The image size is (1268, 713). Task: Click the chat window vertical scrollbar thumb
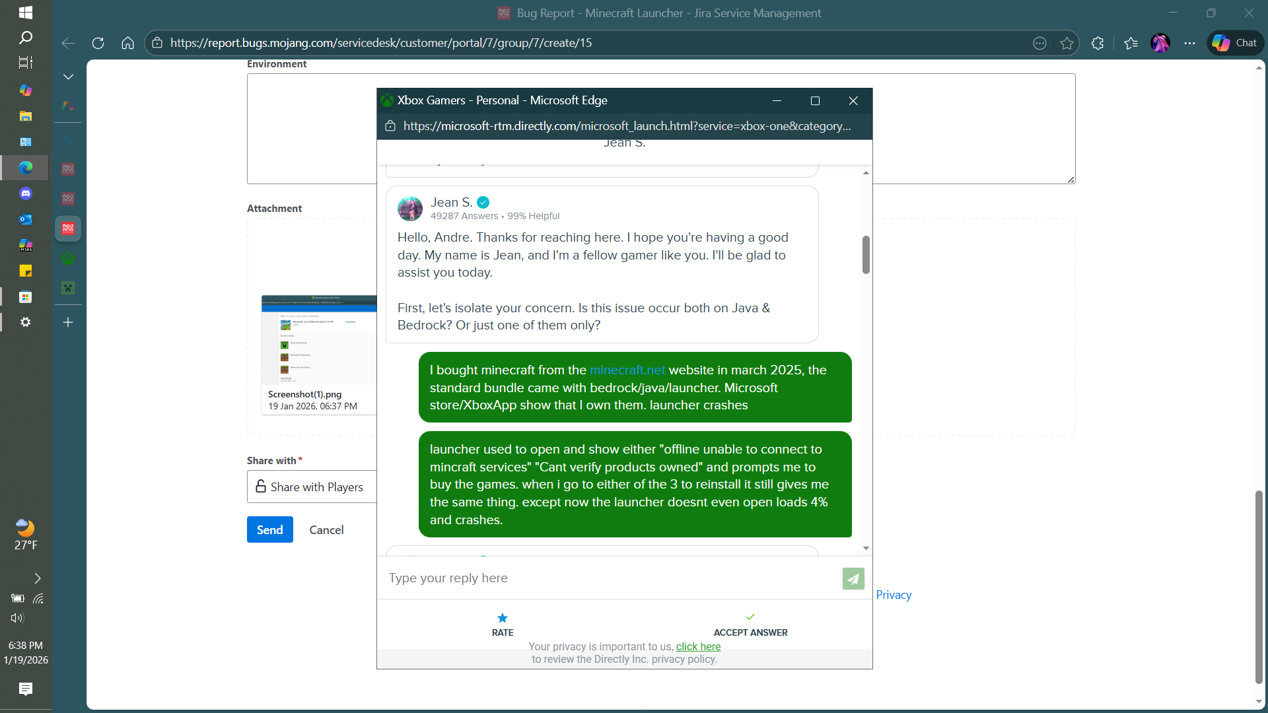tap(866, 254)
